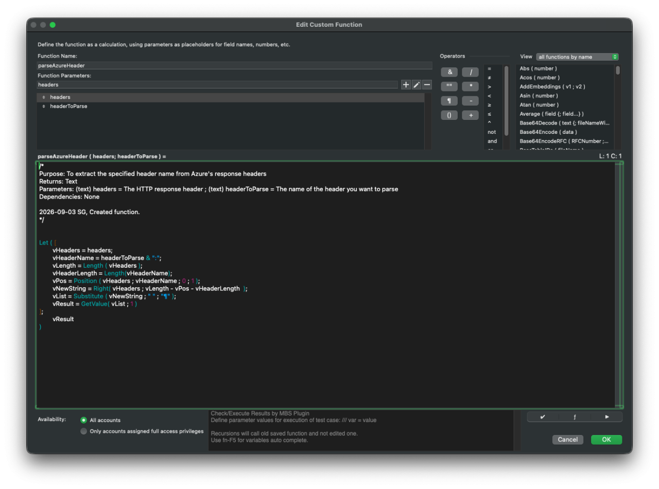Click the calculation editor vertical scrollbar
Screen dimensions: 659x489
618,285
